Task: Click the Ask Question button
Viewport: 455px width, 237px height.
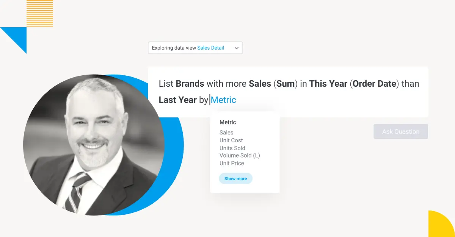Action: 400,132
